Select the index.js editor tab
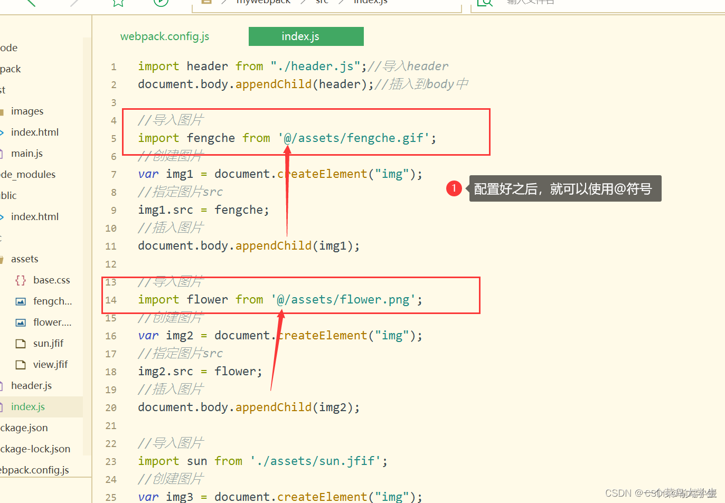The height and width of the screenshot is (503, 725). 306,36
